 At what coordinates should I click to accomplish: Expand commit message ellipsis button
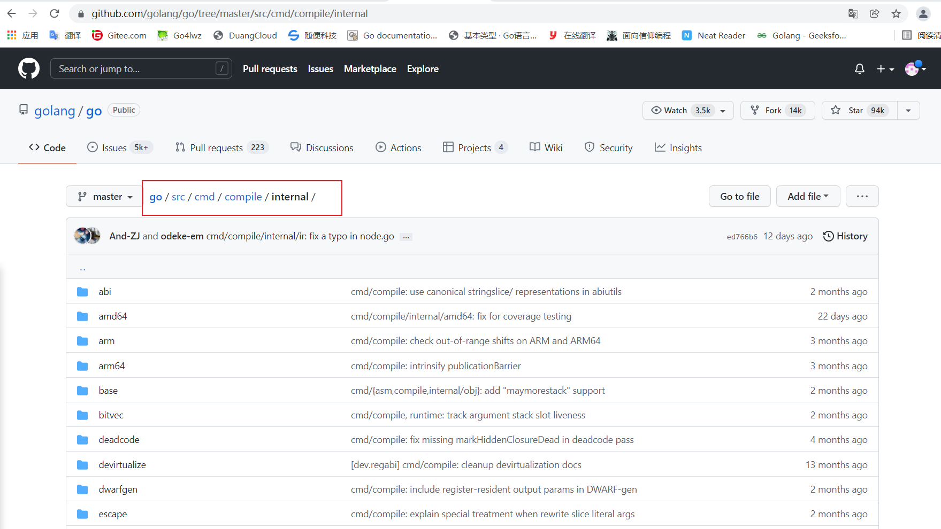point(407,237)
